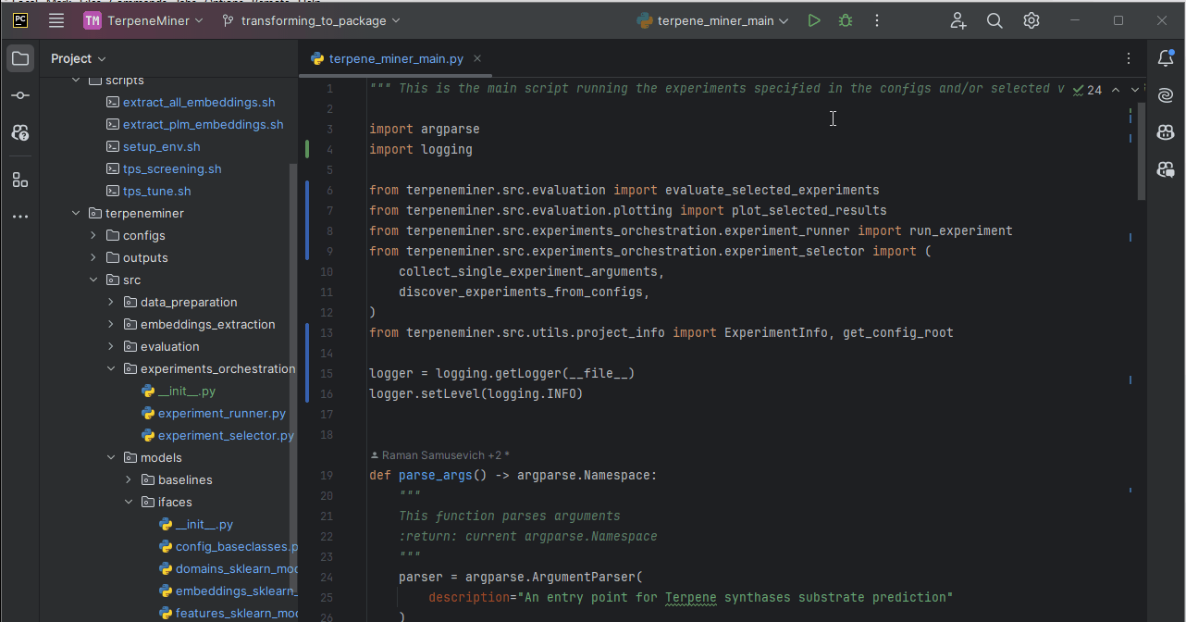Open editor tab options menu

tap(1129, 58)
